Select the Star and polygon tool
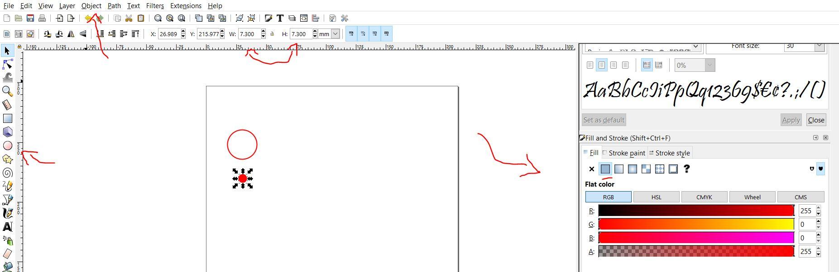 7,159
